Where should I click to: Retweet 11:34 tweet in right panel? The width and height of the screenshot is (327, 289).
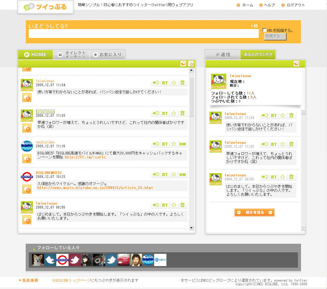(x=274, y=116)
